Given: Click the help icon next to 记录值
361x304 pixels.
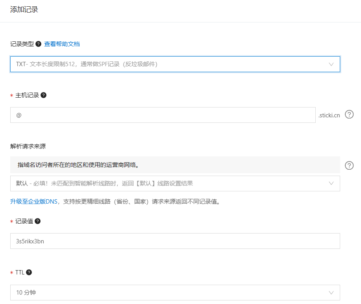Looking at the screenshot, I should click(x=37, y=221).
